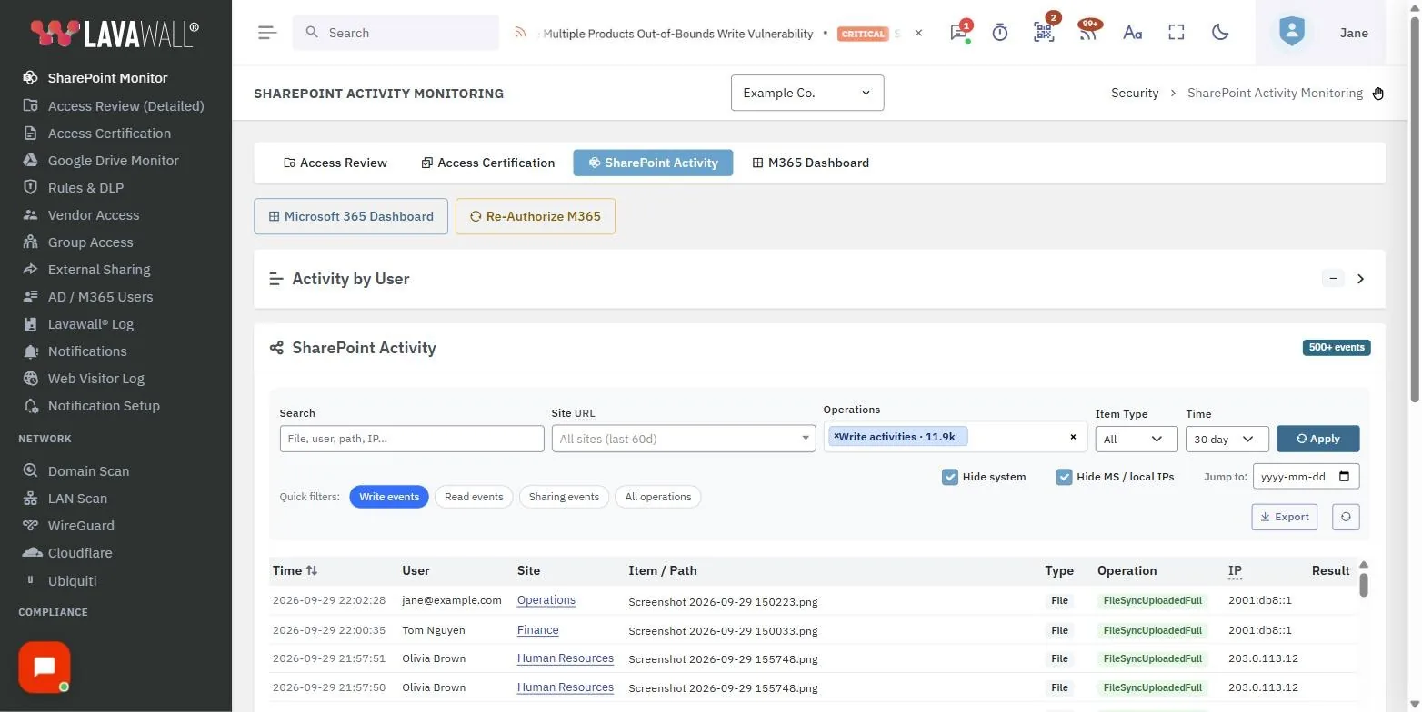Switch to the Access Review tab
The height and width of the screenshot is (712, 1422).
pos(335,163)
